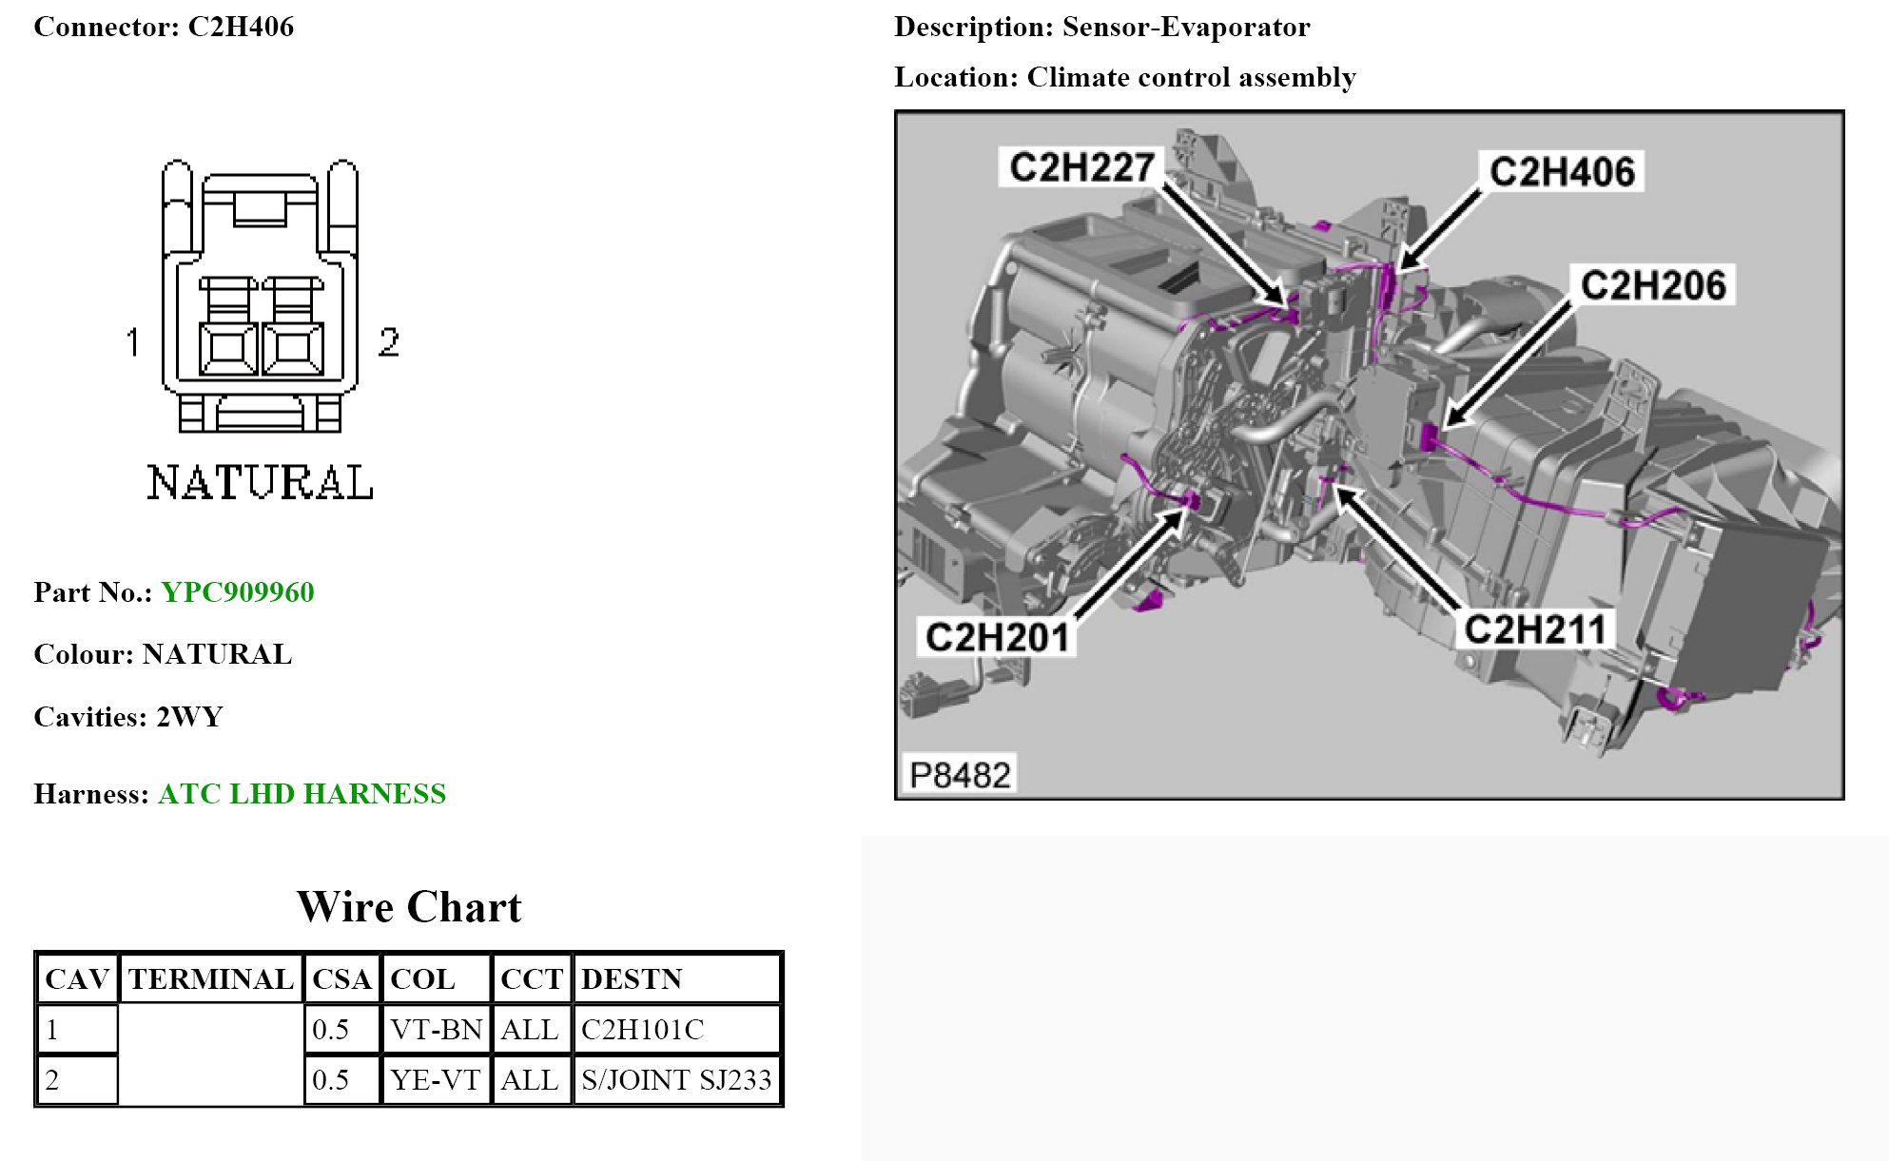
Task: Click the C2H101C destination cell
Action: click(x=642, y=1030)
